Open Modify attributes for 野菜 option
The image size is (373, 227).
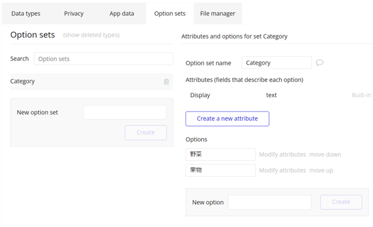click(x=282, y=155)
